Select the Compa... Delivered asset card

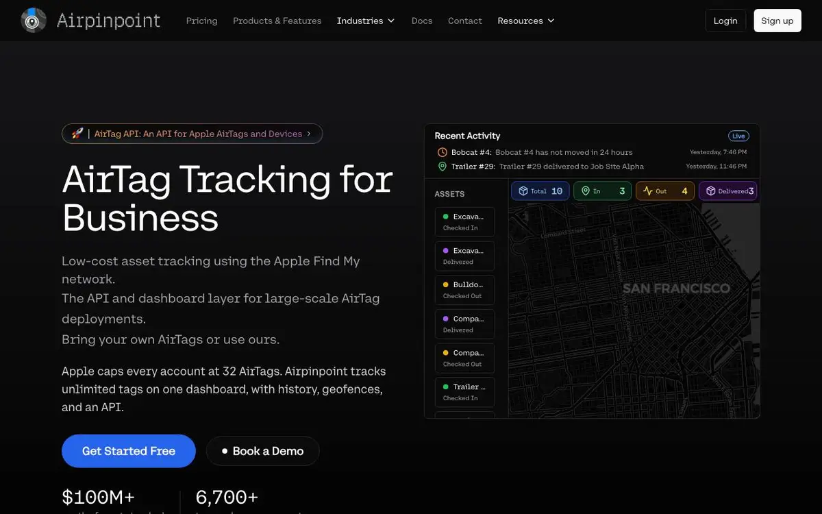coord(464,324)
